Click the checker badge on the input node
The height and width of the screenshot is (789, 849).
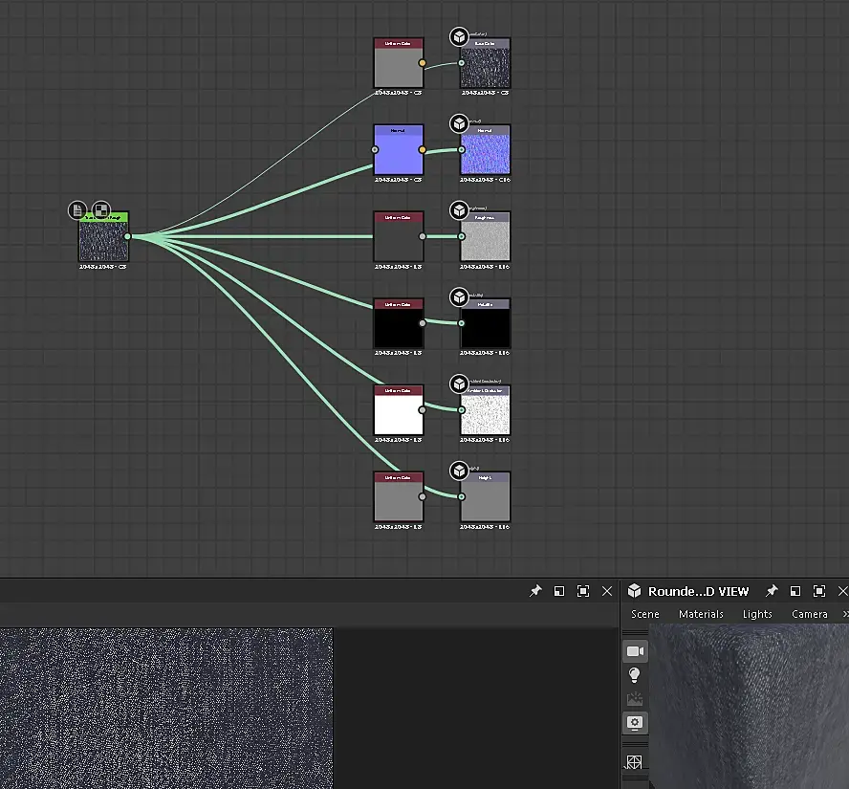[100, 210]
